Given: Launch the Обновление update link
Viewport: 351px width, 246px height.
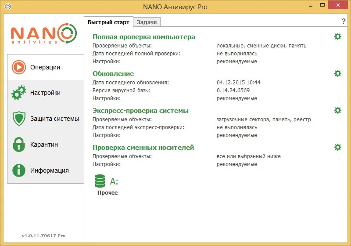Looking at the screenshot, I should (x=113, y=74).
